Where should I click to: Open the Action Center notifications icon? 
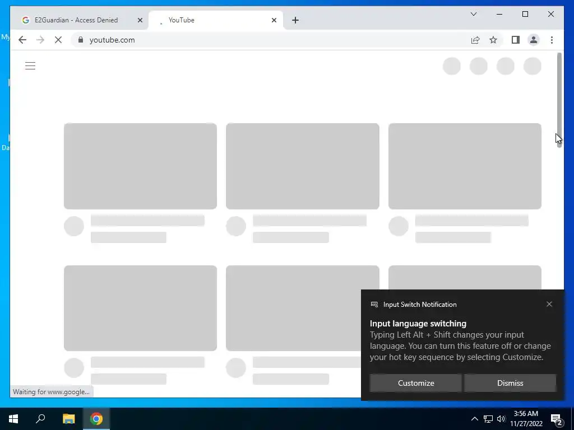click(x=557, y=419)
